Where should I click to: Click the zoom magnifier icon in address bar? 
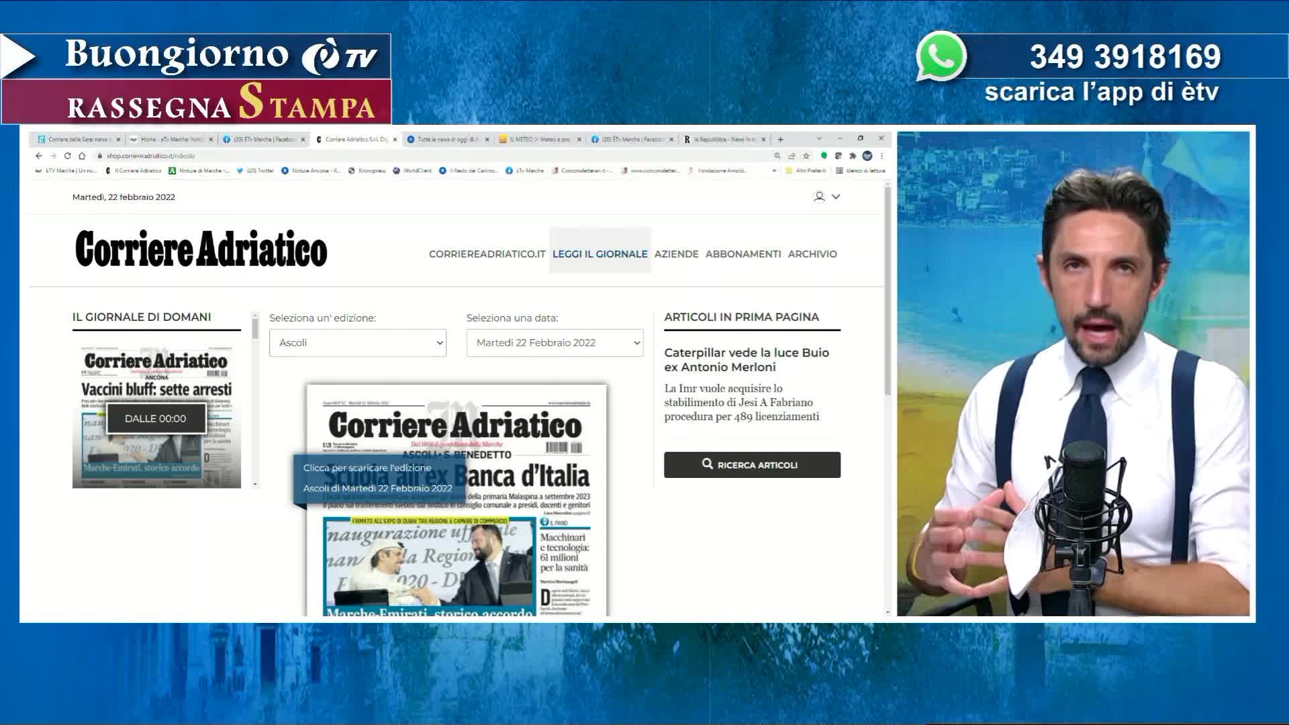777,156
